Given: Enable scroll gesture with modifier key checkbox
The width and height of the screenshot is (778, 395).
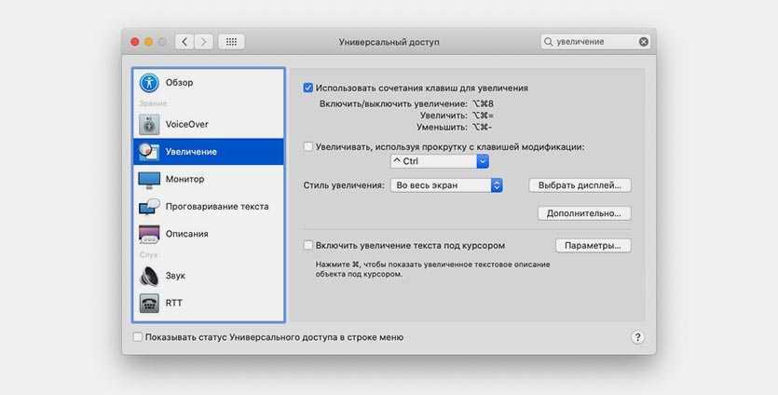Looking at the screenshot, I should [x=308, y=146].
